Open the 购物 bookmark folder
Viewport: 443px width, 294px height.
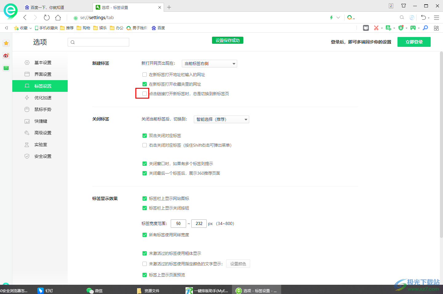tap(83, 28)
